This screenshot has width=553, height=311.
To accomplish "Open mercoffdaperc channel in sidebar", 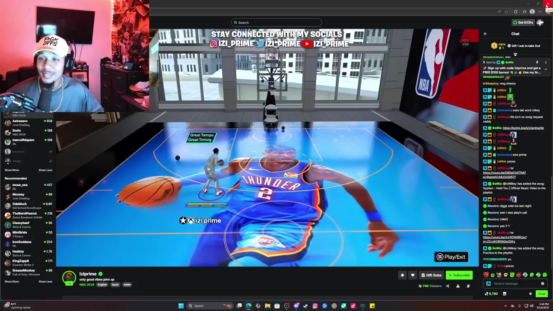I will pos(28,142).
